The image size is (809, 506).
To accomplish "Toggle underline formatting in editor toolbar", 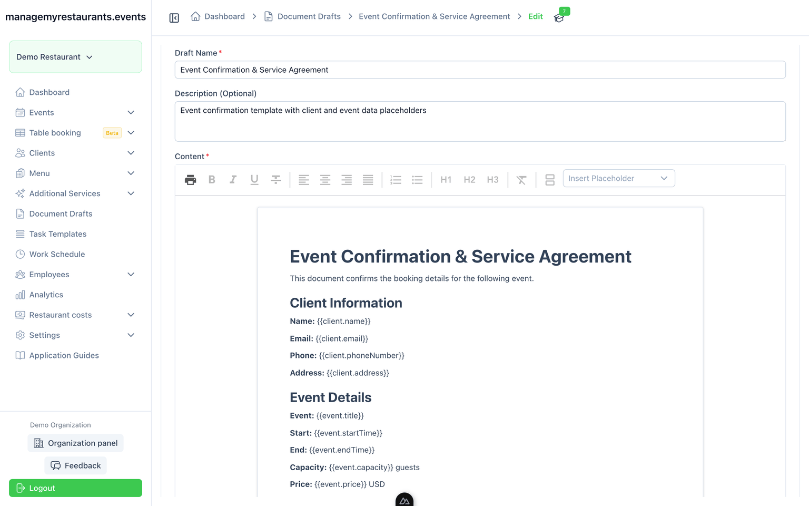I will coord(254,180).
